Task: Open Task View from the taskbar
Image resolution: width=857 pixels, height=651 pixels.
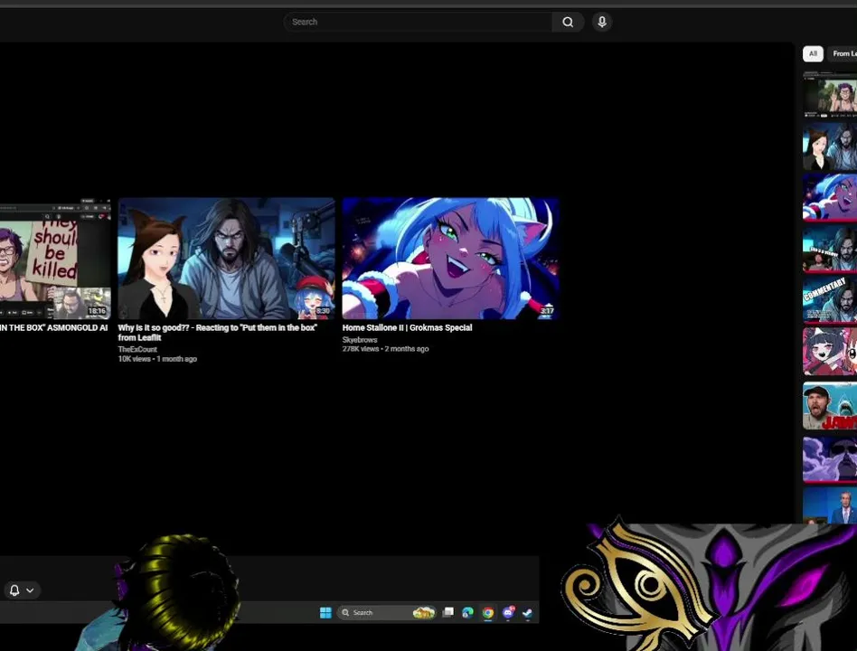Action: click(x=448, y=613)
